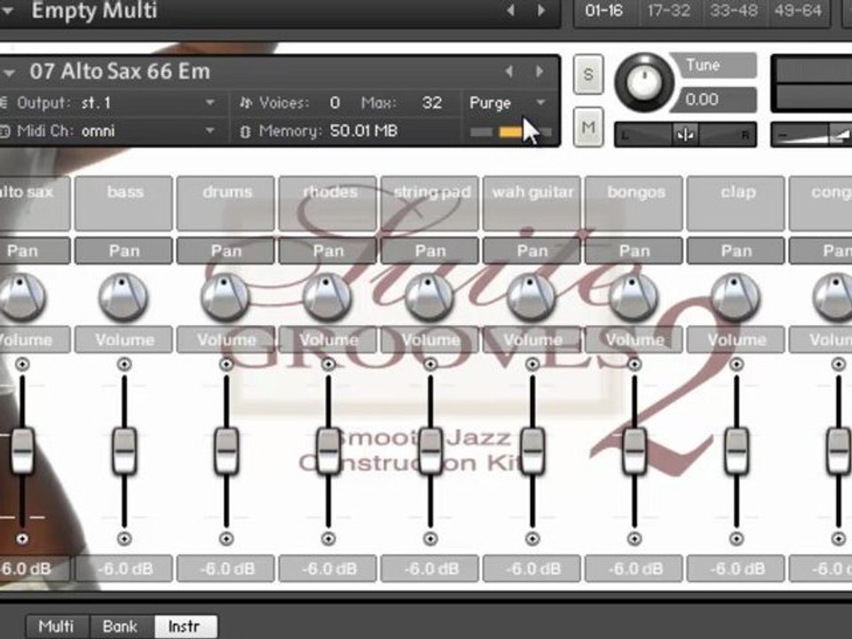Click the alto sax channel button
This screenshot has width=852, height=639.
click(x=34, y=203)
